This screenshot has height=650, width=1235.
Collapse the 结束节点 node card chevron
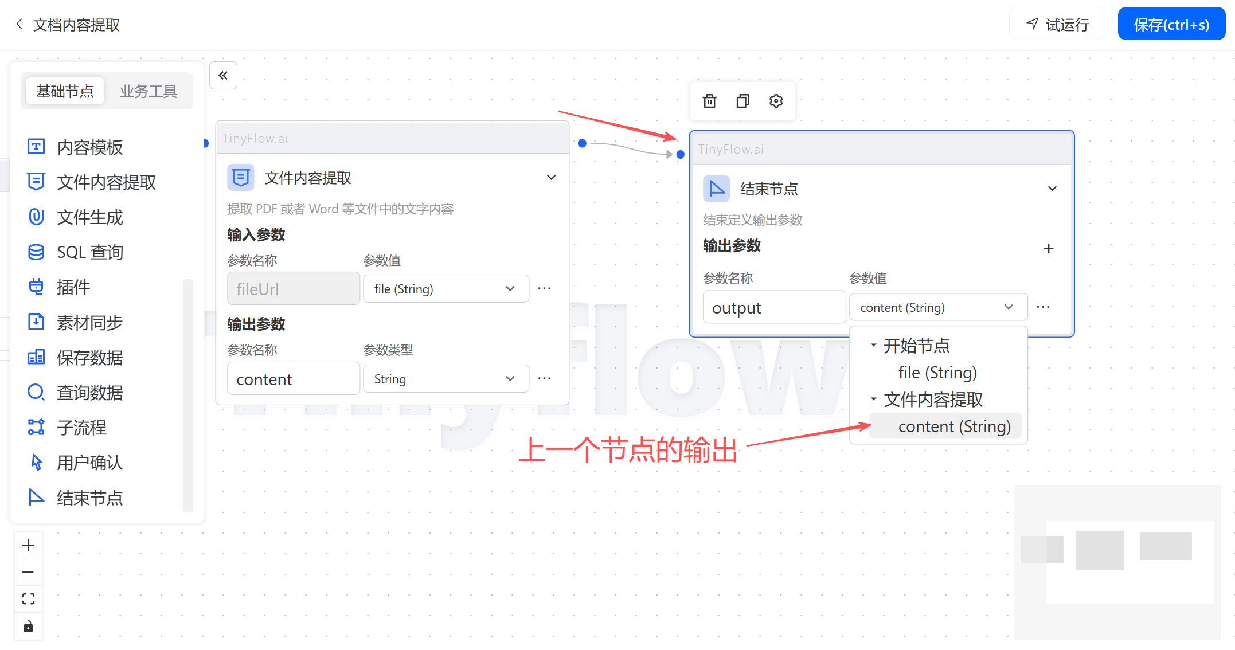(x=1052, y=189)
